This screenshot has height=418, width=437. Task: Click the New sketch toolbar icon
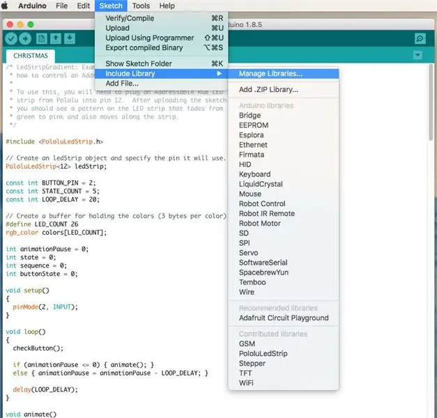pyautogui.click(x=42, y=38)
